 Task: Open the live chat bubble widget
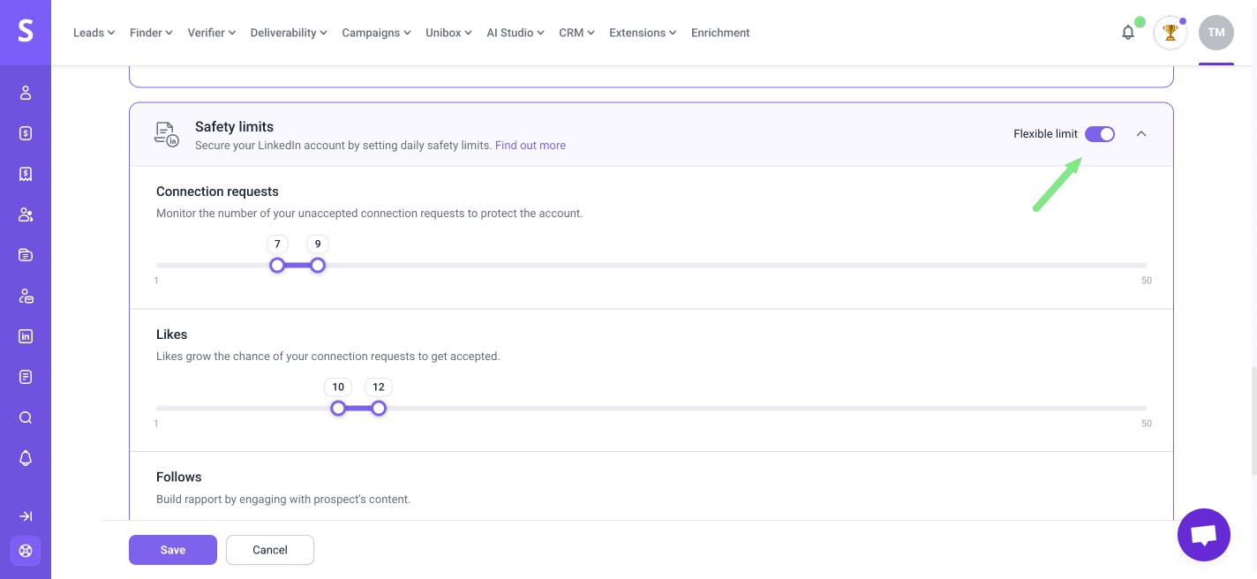[x=1203, y=535]
